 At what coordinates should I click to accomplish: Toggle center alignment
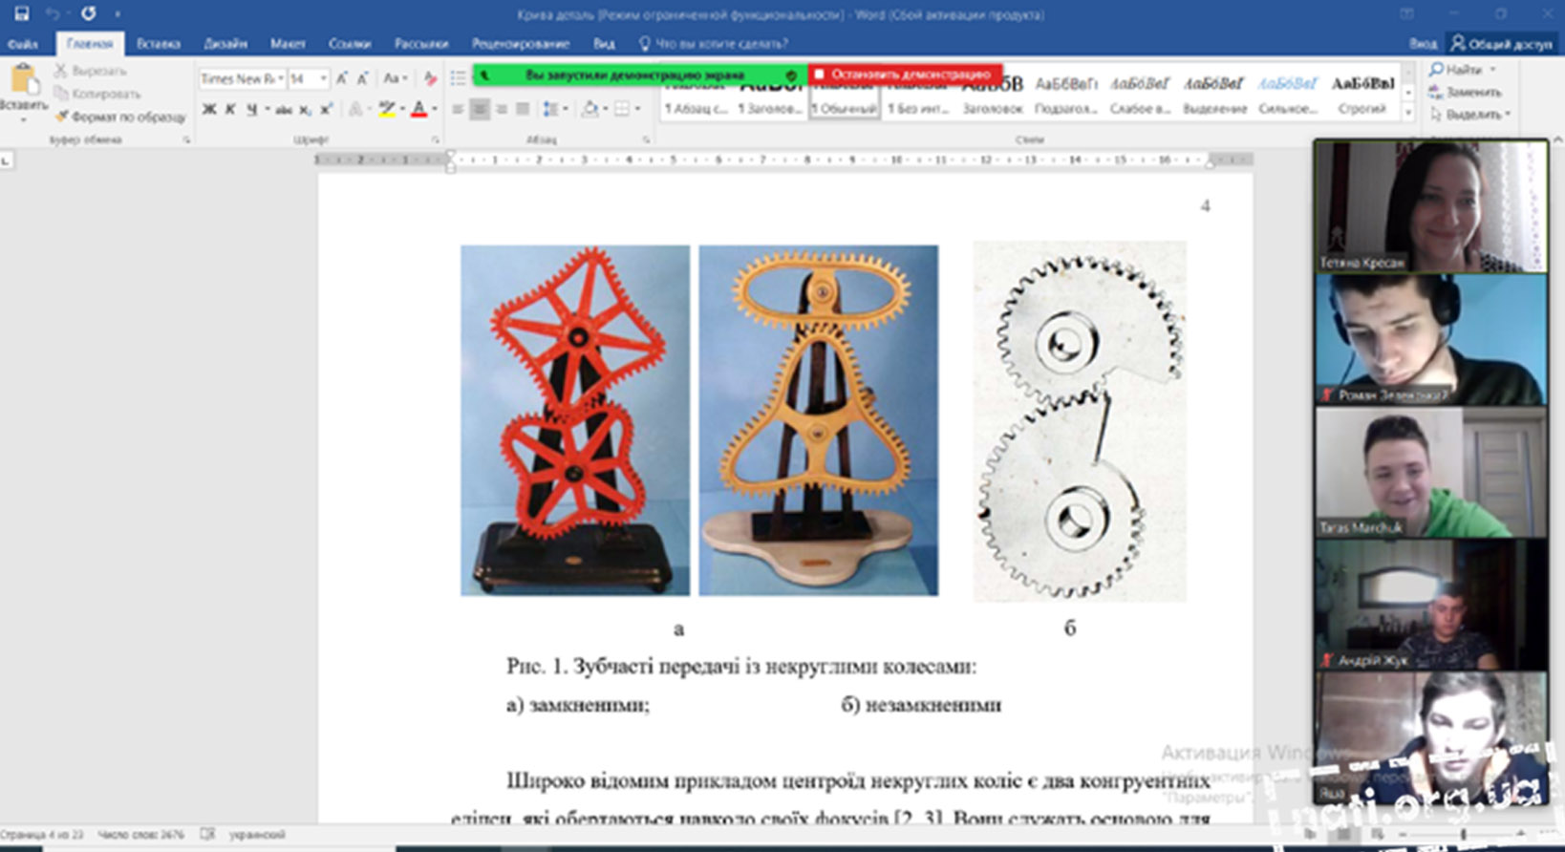coord(480,110)
